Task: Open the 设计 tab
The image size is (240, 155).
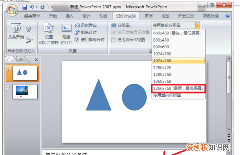Action: tap(86, 16)
